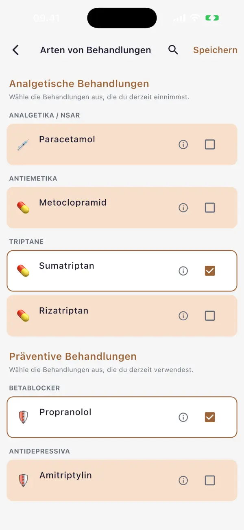Tap the back arrow icon
This screenshot has width=244, height=530.
(15, 50)
